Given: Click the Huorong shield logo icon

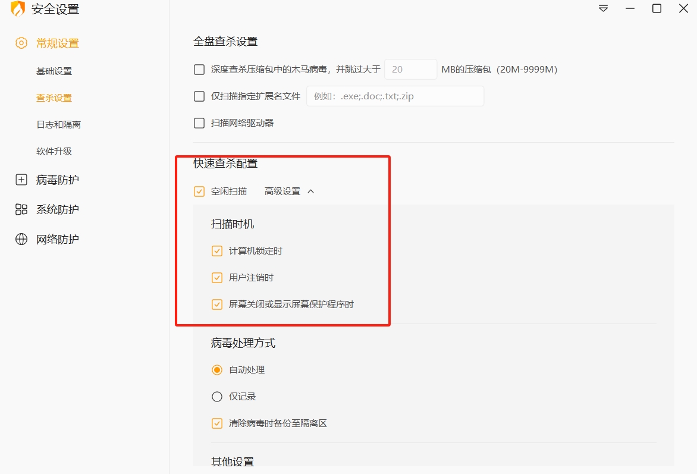Looking at the screenshot, I should pyautogui.click(x=18, y=8).
